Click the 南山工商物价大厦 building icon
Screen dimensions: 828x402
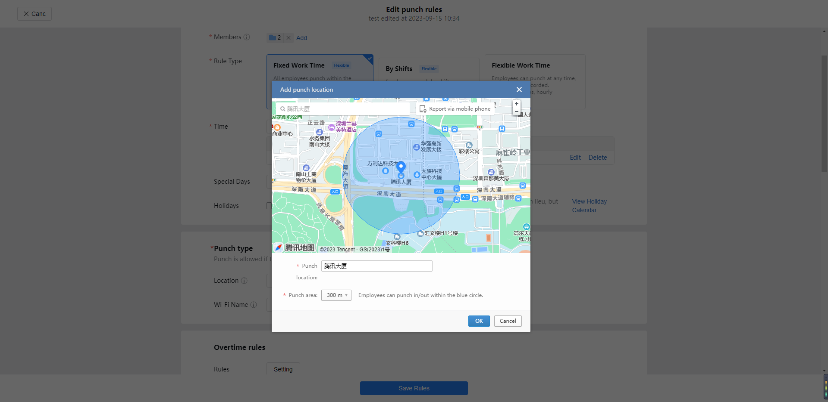(306, 168)
